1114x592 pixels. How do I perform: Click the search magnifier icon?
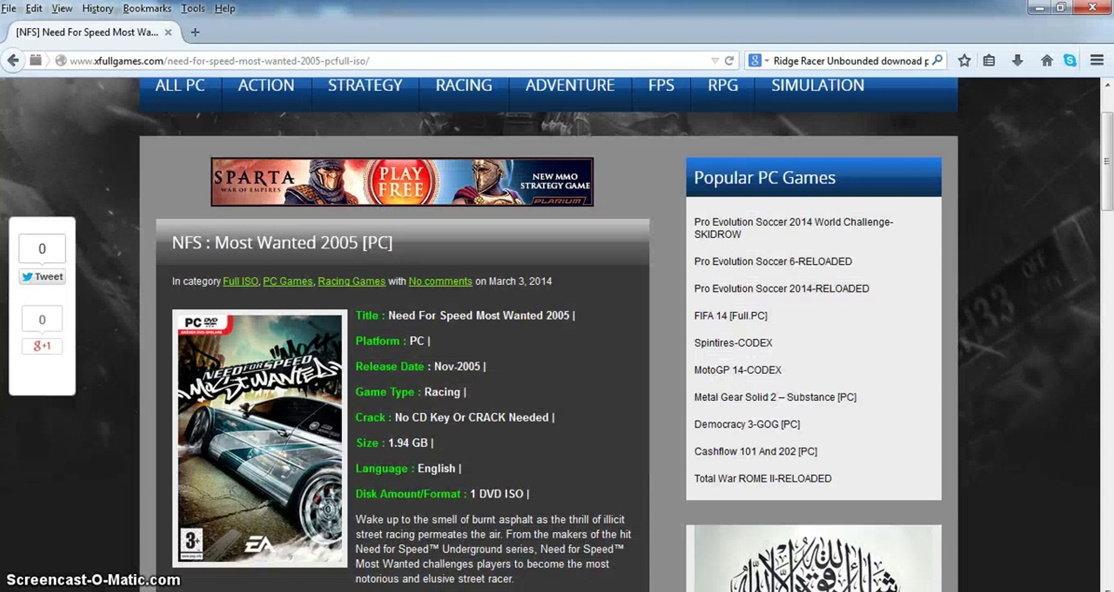point(937,60)
